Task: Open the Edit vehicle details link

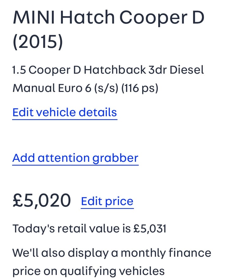Action: 65,112
